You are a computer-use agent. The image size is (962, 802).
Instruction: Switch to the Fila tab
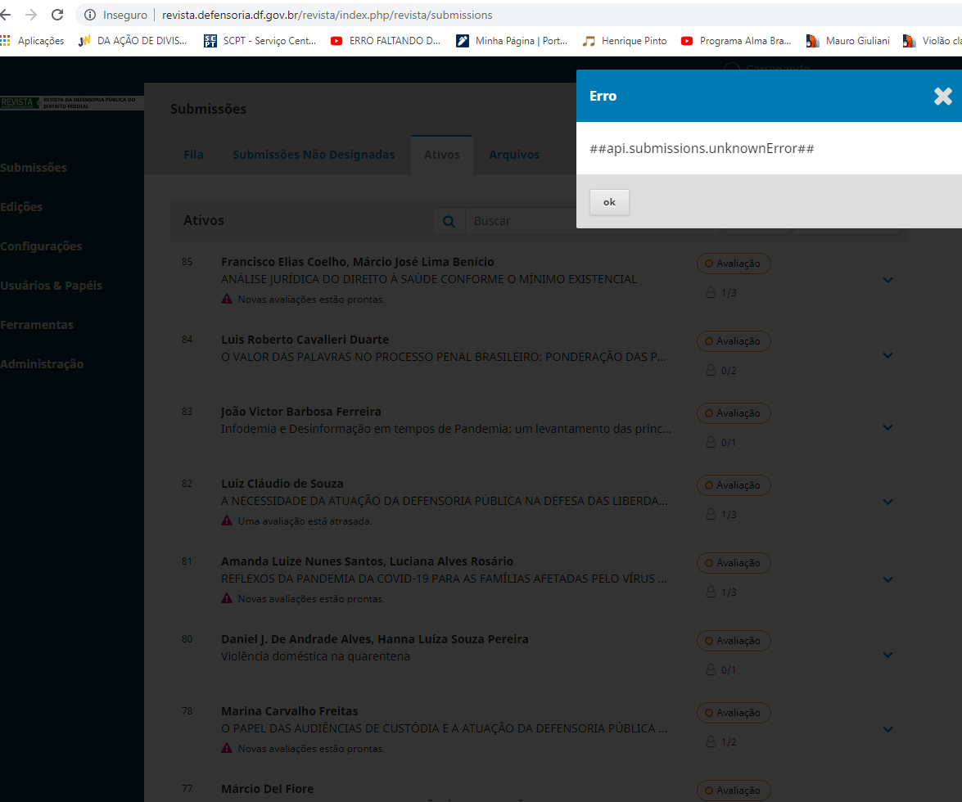[x=193, y=155]
